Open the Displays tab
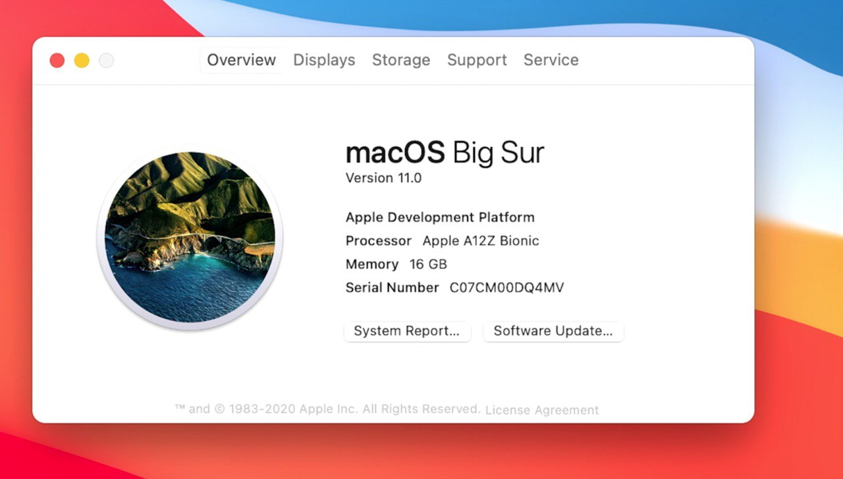 (x=324, y=60)
